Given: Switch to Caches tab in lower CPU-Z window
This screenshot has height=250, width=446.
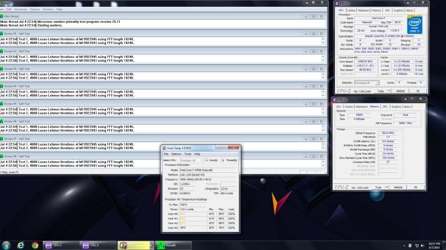Looking at the screenshot, I should click(349, 107).
